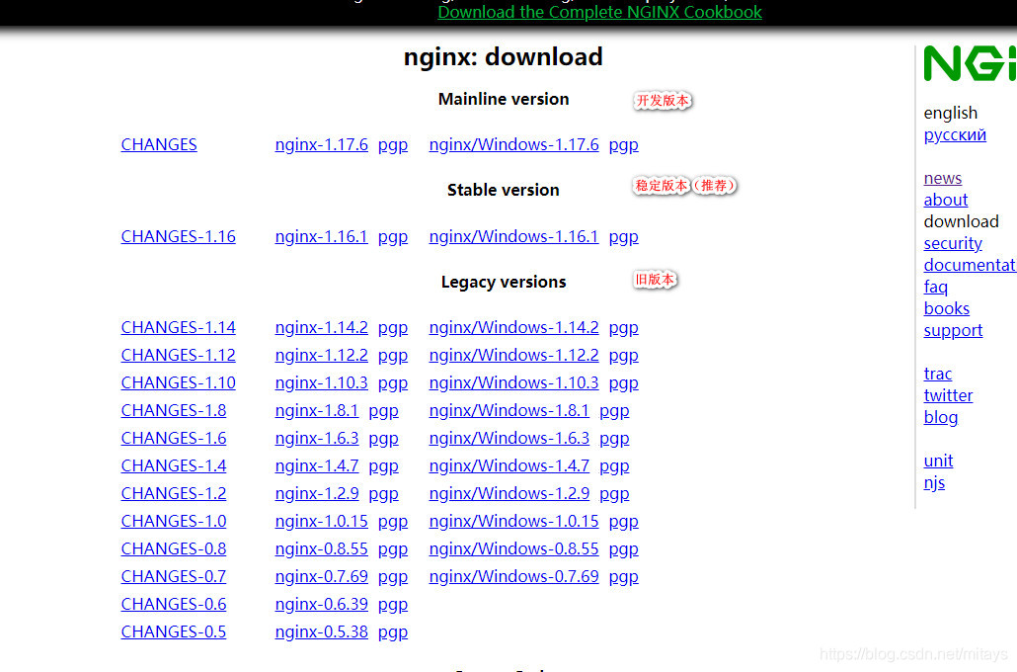
Task: Download nginx/Windows-0.7.69
Action: (x=513, y=576)
